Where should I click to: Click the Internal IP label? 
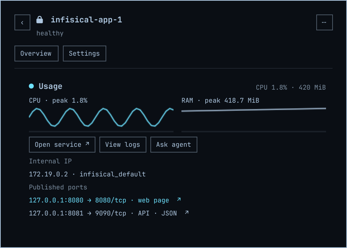click(x=50, y=161)
